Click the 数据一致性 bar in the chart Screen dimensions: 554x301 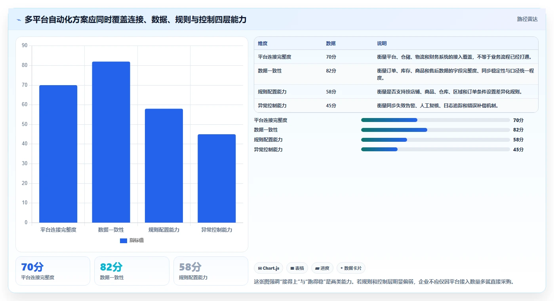[111, 142]
